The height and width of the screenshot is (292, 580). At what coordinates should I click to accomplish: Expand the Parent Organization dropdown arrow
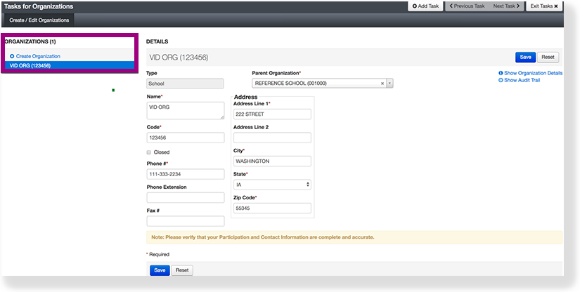(389, 83)
